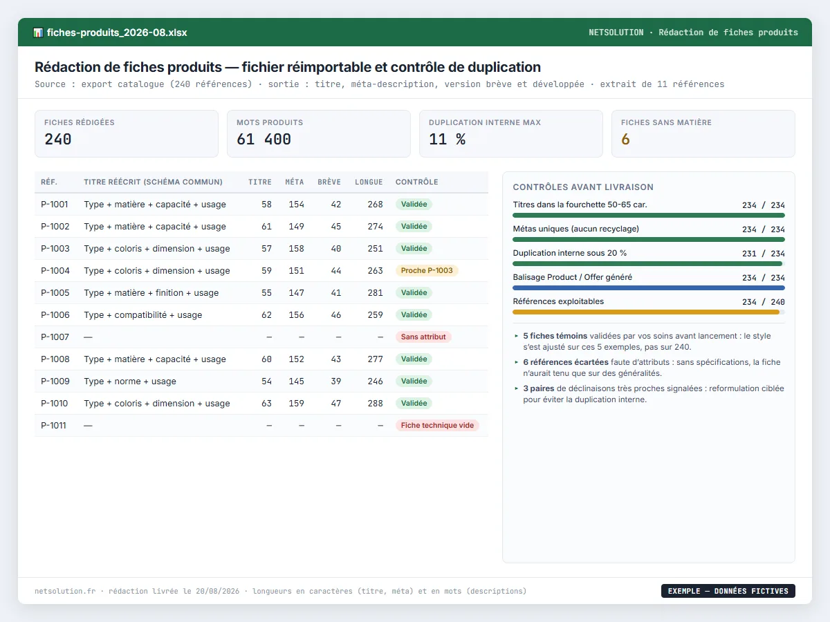The width and height of the screenshot is (830, 622).
Task: Click the Validée badge on row P-1001
Action: click(414, 205)
